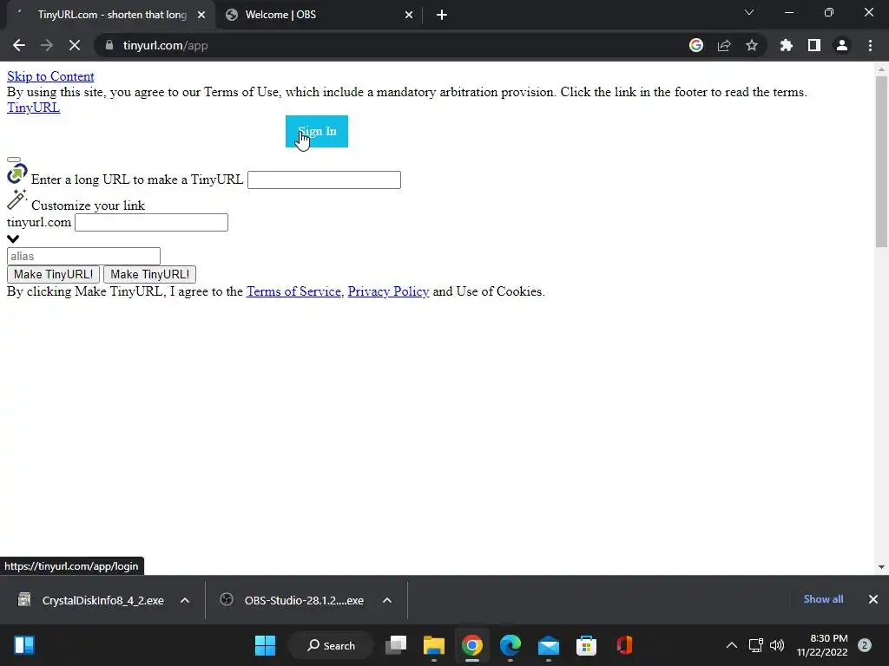This screenshot has height=666, width=889.
Task: Click the first Make TinyURL! button
Action: [53, 275]
